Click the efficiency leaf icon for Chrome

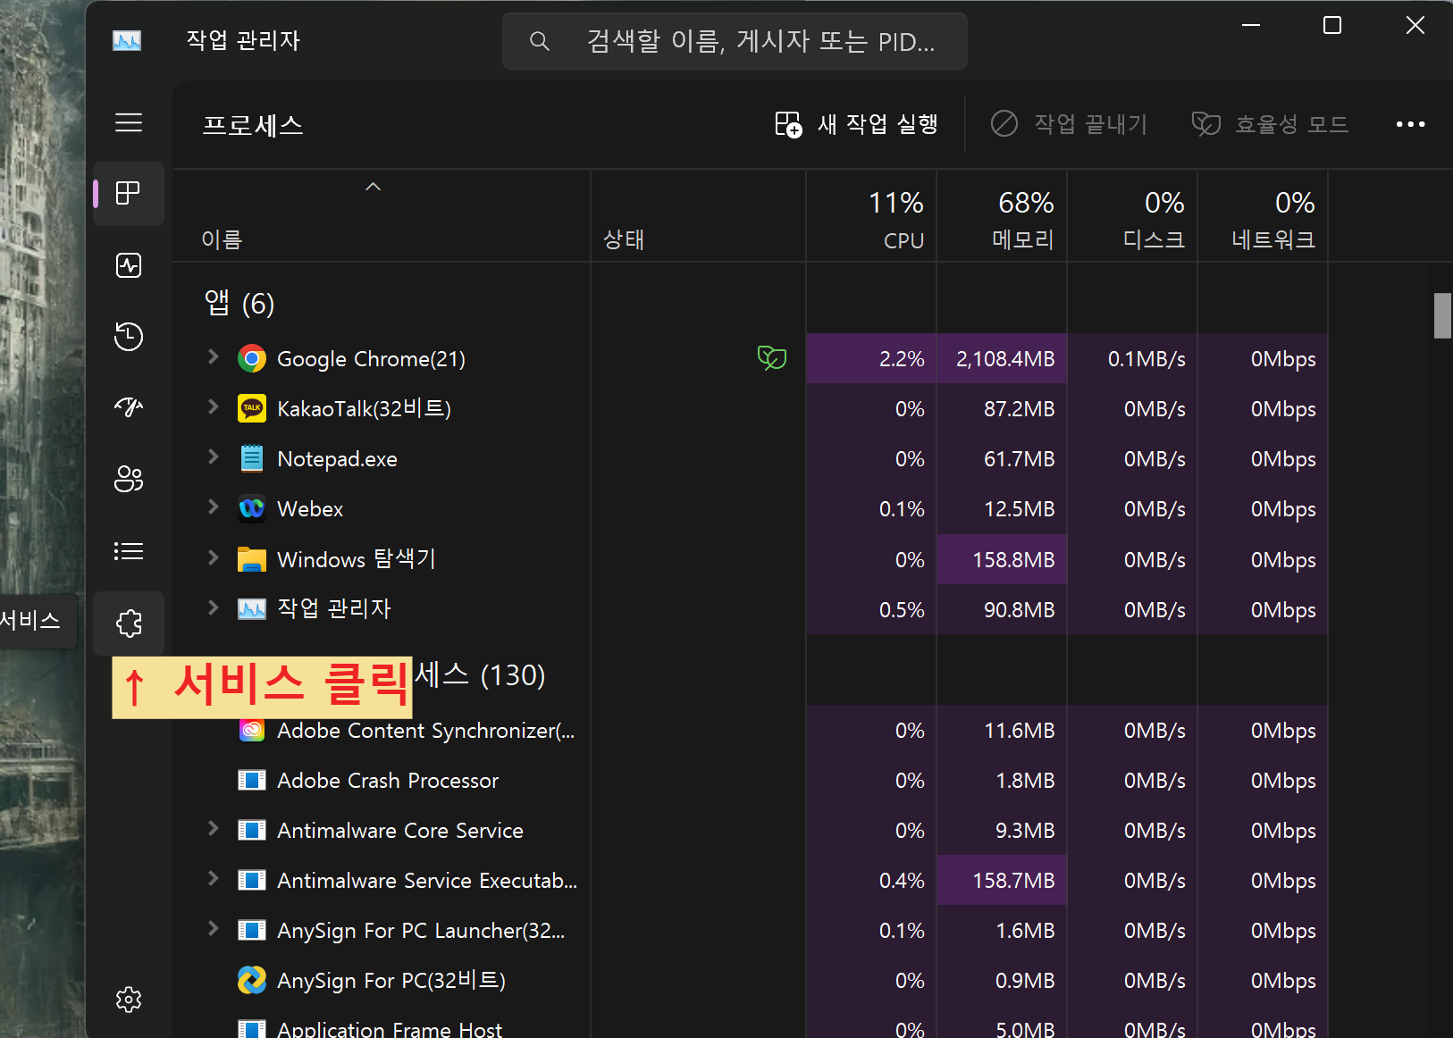pos(771,358)
